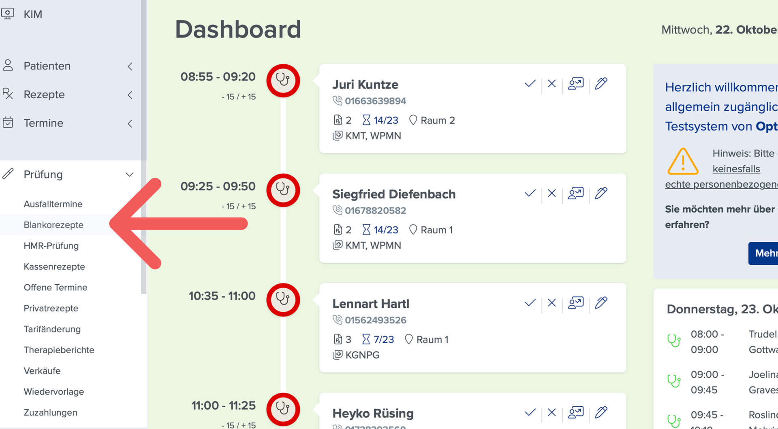Click the Mehr button in welcome panel
Image resolution: width=778 pixels, height=429 pixels.
(763, 254)
